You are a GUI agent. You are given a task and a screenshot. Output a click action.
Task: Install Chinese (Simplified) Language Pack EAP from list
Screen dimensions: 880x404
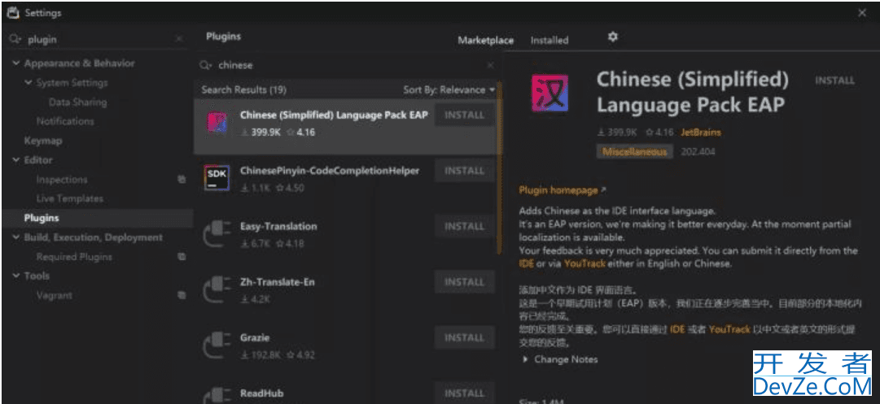coord(465,115)
